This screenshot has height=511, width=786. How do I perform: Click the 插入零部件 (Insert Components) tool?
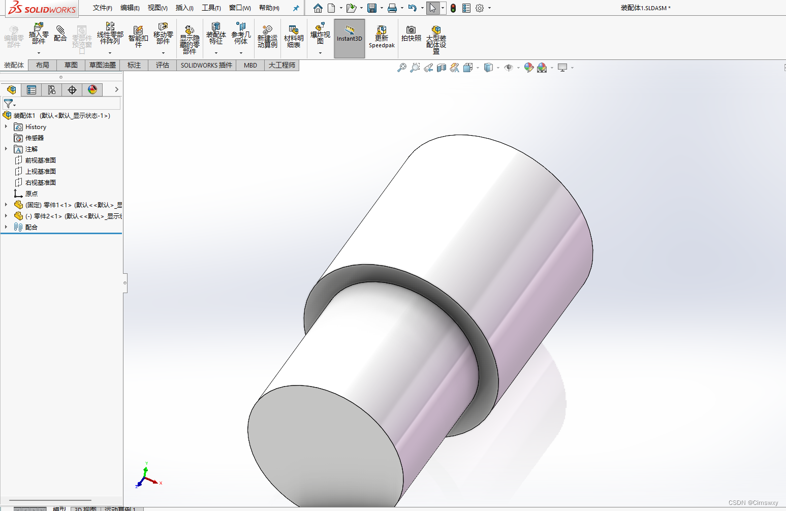pyautogui.click(x=39, y=34)
